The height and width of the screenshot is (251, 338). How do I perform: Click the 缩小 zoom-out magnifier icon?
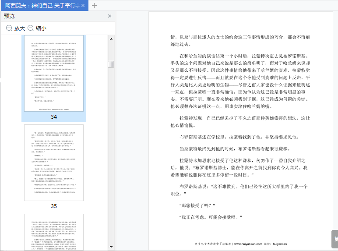pos(31,28)
